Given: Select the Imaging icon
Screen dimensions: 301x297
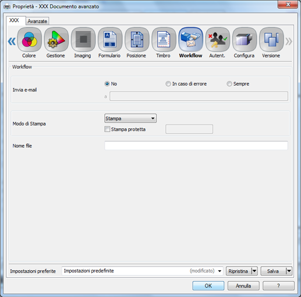Looking at the screenshot, I should pos(83,40).
